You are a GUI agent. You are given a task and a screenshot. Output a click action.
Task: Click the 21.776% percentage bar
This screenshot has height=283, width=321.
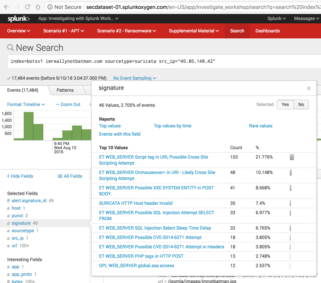(292, 157)
